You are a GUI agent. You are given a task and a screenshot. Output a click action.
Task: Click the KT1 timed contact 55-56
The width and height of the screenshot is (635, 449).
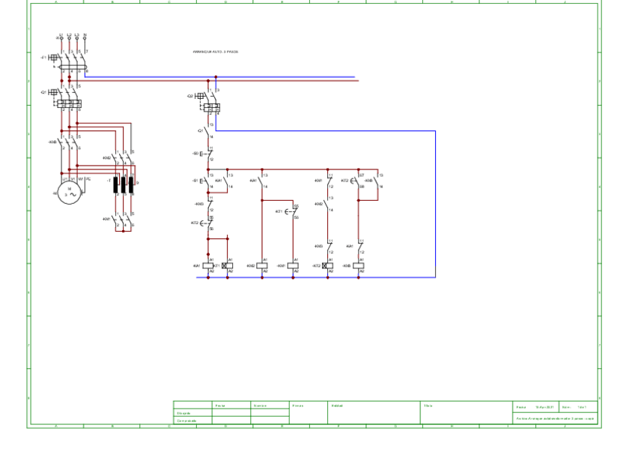tap(293, 211)
